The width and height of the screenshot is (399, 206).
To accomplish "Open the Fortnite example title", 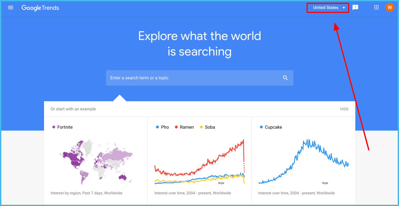I will tap(65, 127).
